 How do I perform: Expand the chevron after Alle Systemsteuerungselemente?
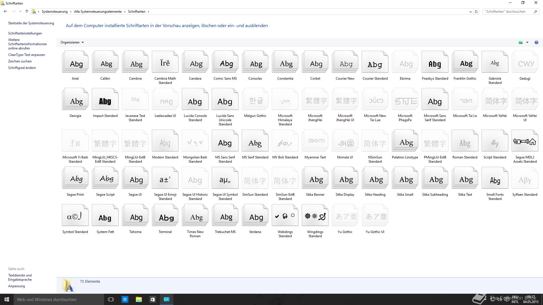(125, 12)
